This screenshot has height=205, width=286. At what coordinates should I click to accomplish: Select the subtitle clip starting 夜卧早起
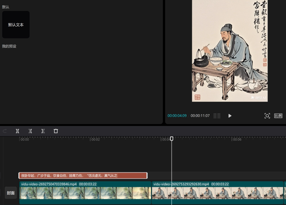click(83, 175)
